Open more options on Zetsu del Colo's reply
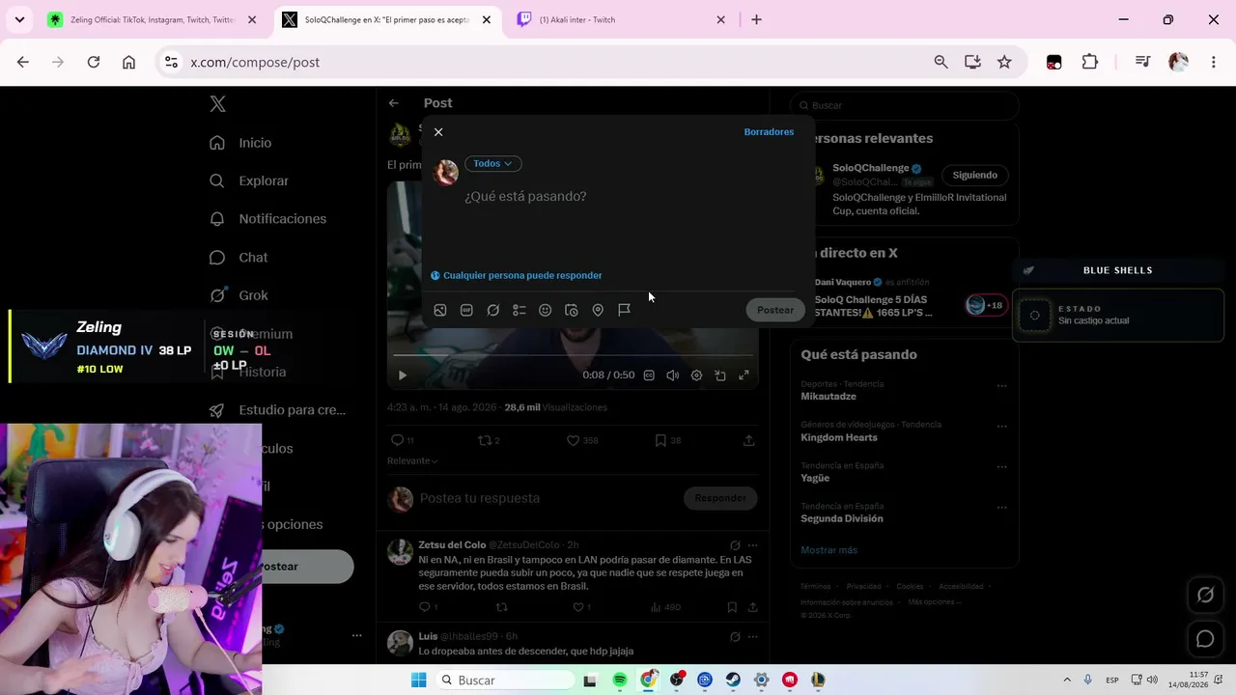Image resolution: width=1236 pixels, height=695 pixels. [x=753, y=545]
